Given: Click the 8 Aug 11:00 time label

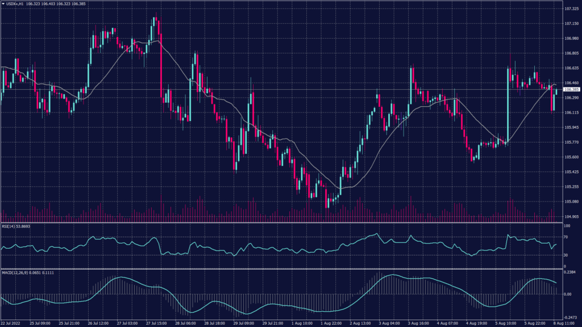Looking at the screenshot, I should tap(566, 323).
